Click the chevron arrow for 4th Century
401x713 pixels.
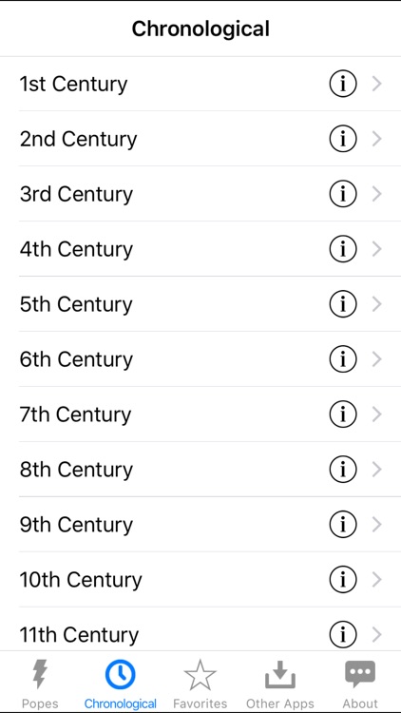[376, 249]
